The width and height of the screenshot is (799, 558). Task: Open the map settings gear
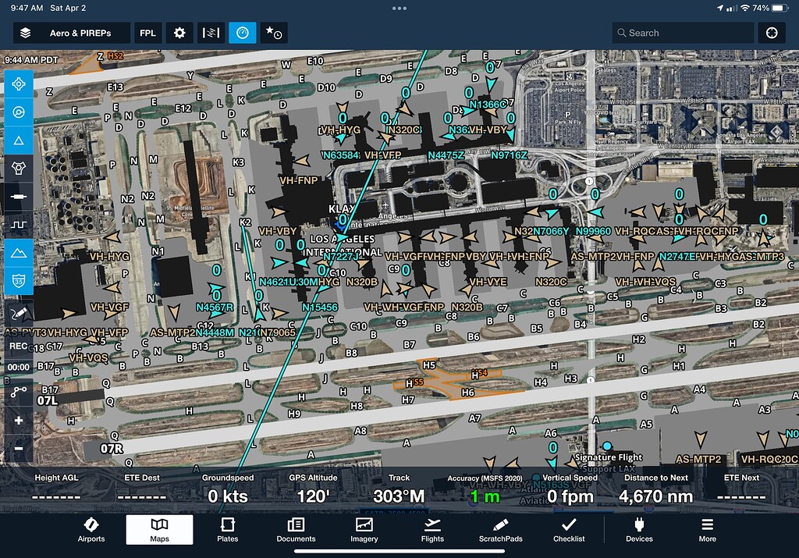pos(179,33)
